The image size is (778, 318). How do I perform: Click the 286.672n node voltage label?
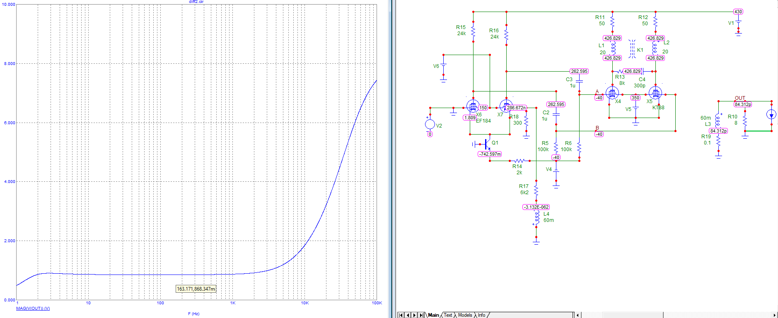(x=516, y=108)
